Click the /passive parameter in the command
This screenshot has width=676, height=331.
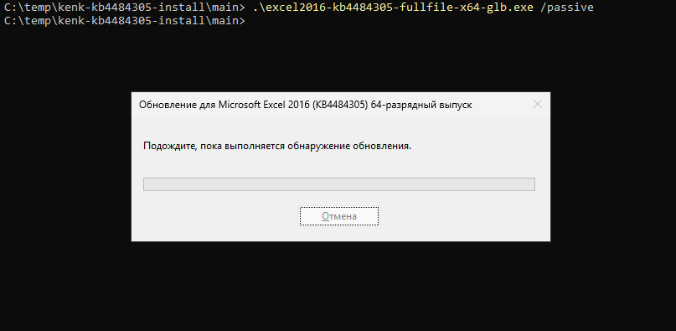point(566,8)
